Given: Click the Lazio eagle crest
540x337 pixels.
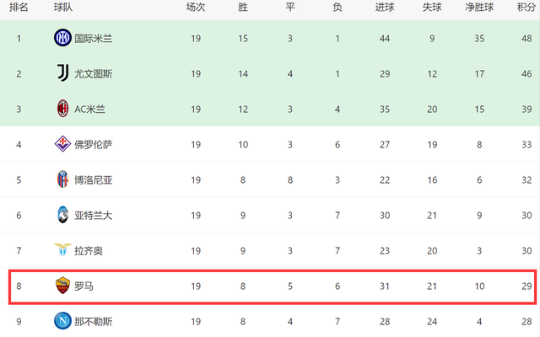Looking at the screenshot, I should pyautogui.click(x=62, y=250).
